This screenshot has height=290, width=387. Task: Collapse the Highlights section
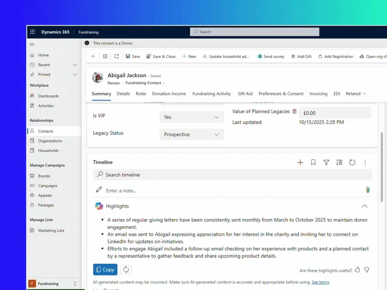(364, 206)
